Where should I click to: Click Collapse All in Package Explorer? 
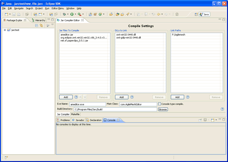[37, 26]
